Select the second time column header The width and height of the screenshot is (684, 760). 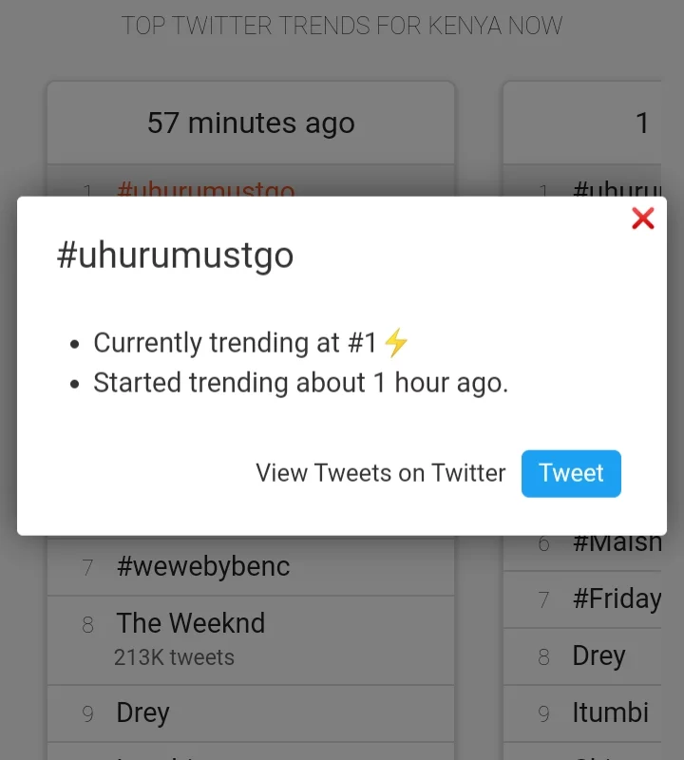[x=641, y=123]
